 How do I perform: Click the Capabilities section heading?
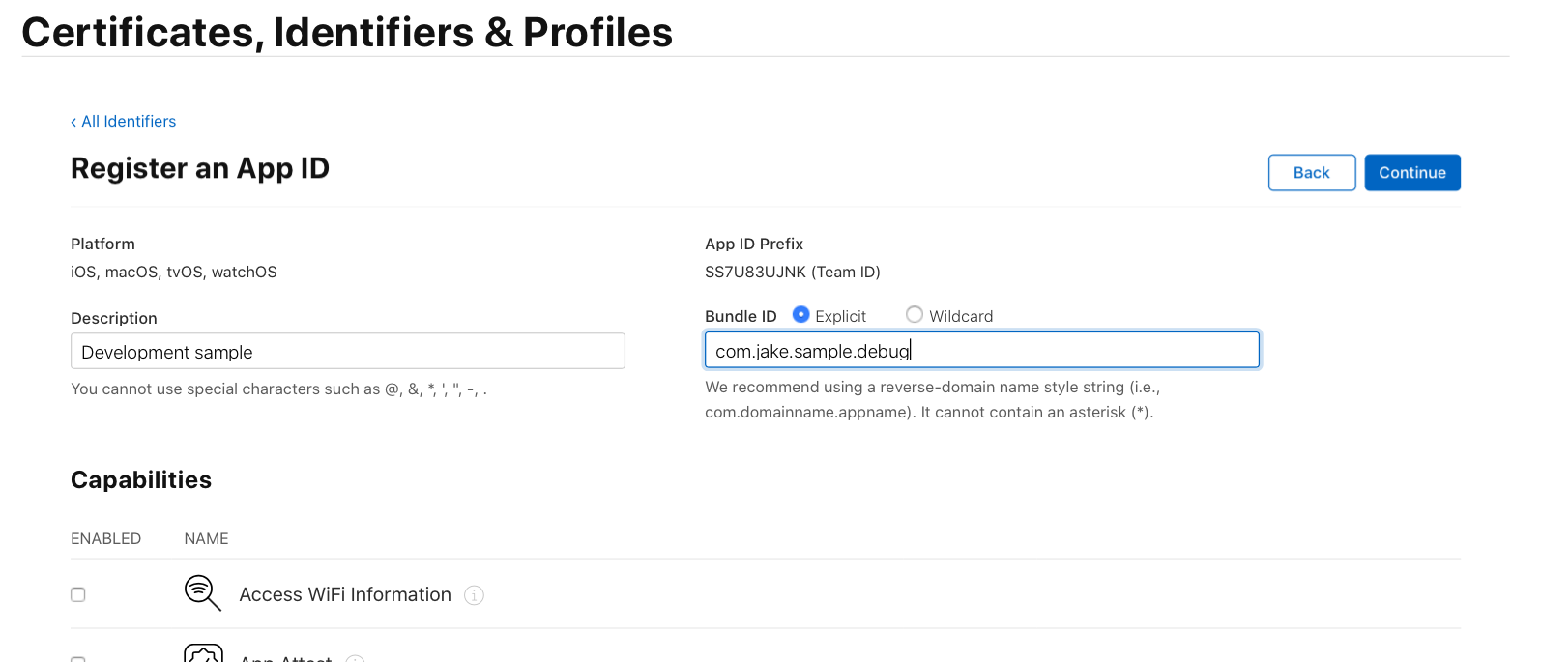[141, 480]
